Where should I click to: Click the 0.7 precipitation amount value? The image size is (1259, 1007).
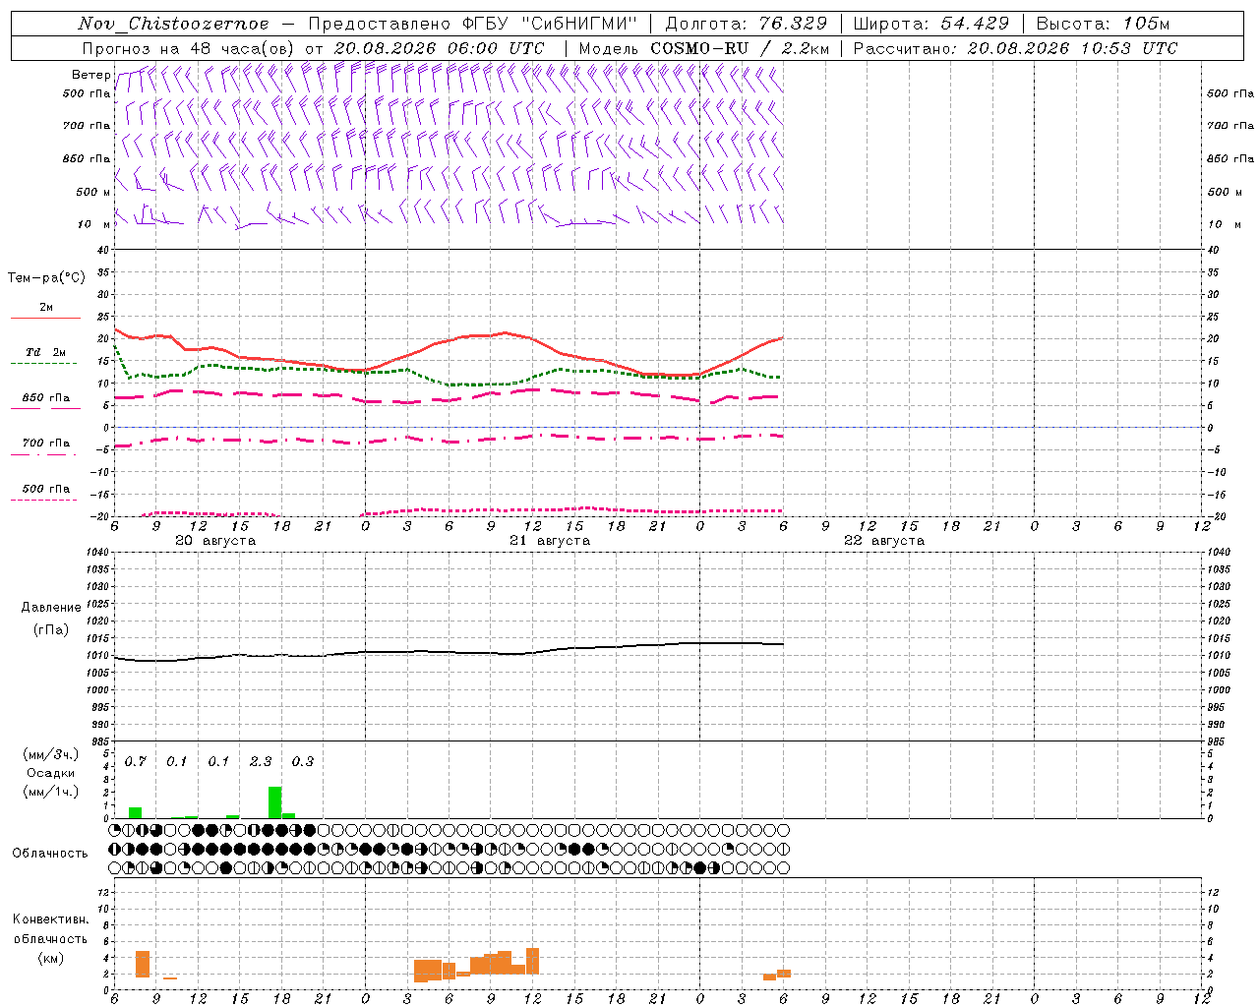click(x=136, y=761)
